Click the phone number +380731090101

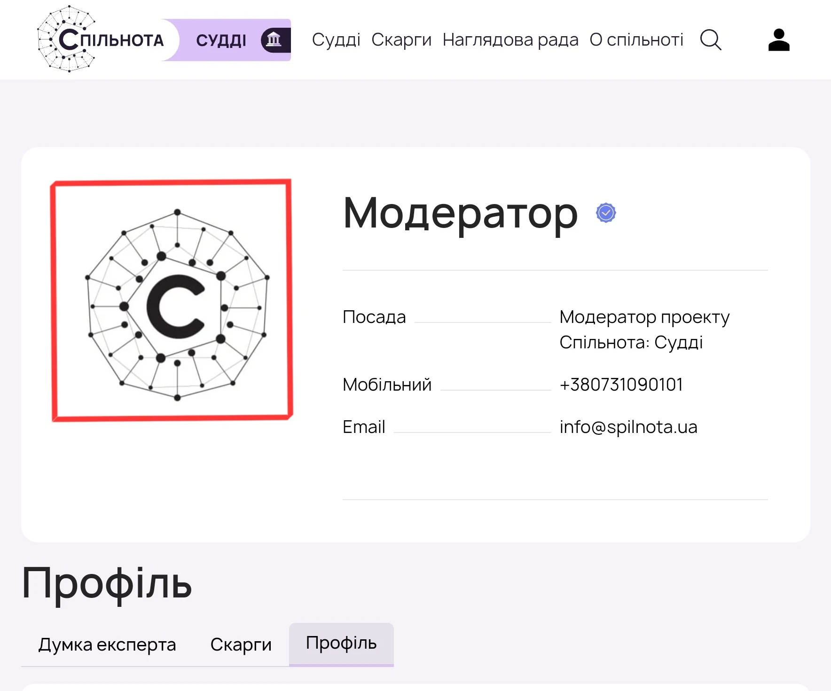(621, 385)
